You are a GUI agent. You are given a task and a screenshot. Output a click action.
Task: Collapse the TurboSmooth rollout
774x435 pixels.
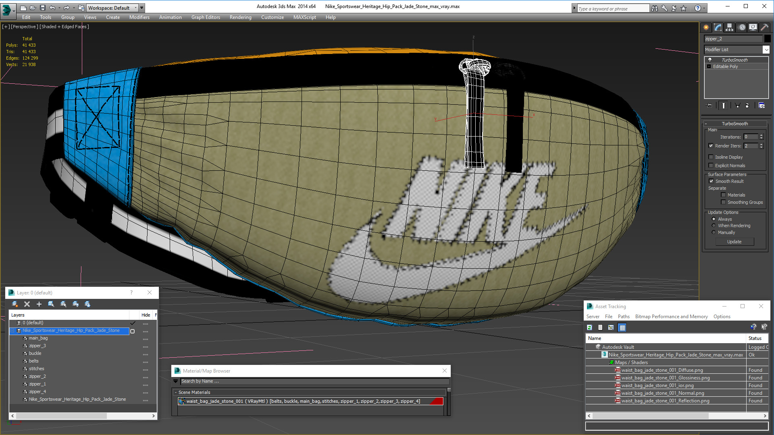click(x=706, y=124)
